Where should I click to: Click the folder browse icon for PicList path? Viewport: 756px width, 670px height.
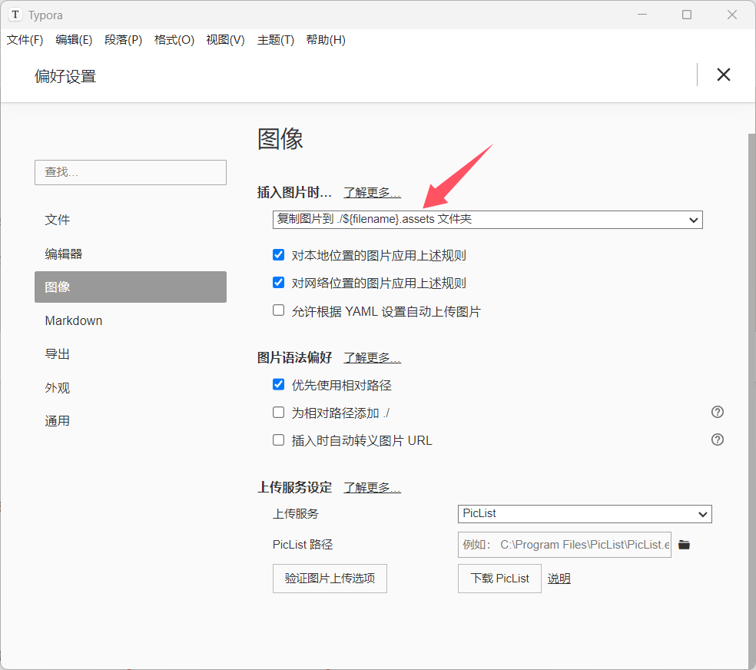click(x=684, y=545)
